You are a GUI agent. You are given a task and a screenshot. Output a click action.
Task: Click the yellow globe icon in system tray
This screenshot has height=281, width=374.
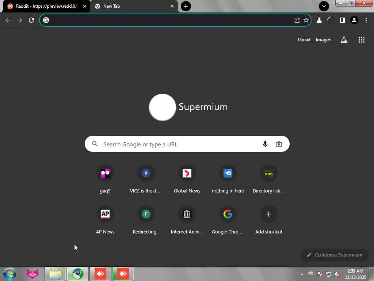pos(311,274)
